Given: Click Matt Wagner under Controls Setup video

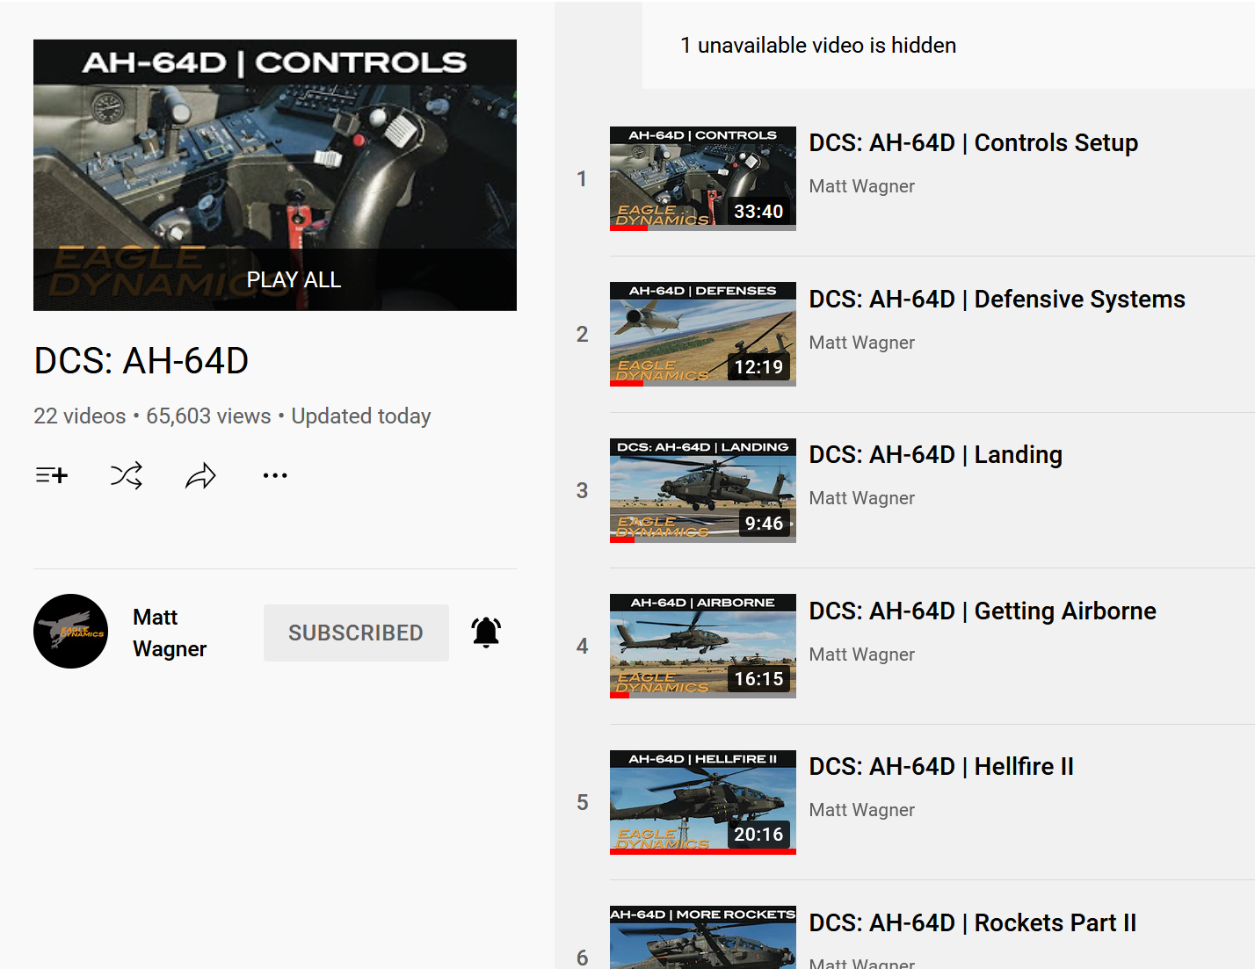Looking at the screenshot, I should (861, 186).
